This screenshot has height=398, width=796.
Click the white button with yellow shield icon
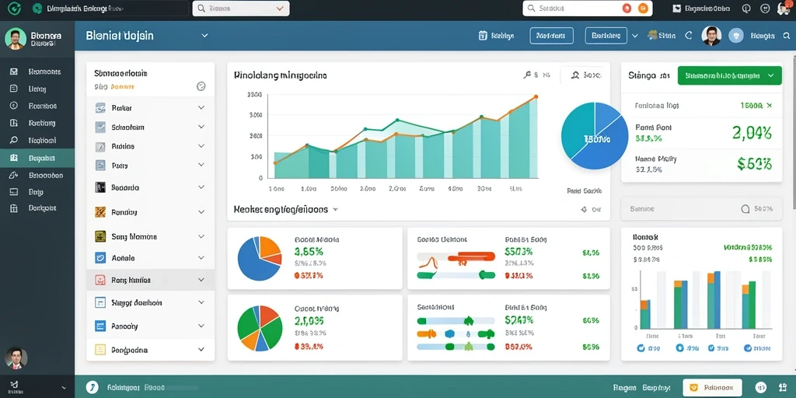pyautogui.click(x=712, y=387)
